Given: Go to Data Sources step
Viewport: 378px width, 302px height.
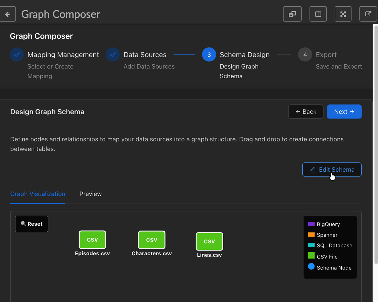Looking at the screenshot, I should [x=113, y=55].
